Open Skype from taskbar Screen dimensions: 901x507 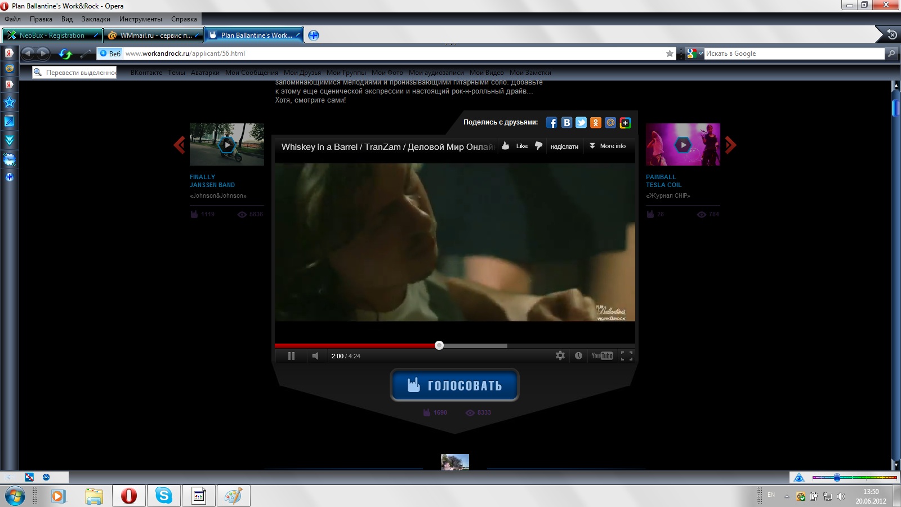pos(164,496)
